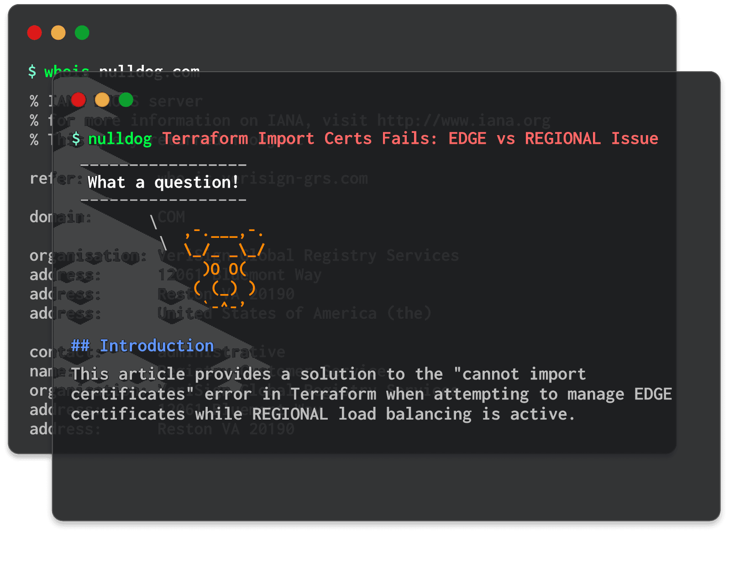The width and height of the screenshot is (745, 573).
Task: Maximize the front terminal with green button
Action: coord(126,100)
